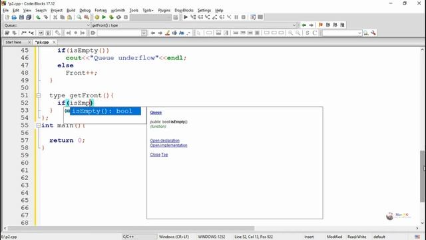Click the Paste icon
This screenshot has height=240, width=426.
pos(69,17)
